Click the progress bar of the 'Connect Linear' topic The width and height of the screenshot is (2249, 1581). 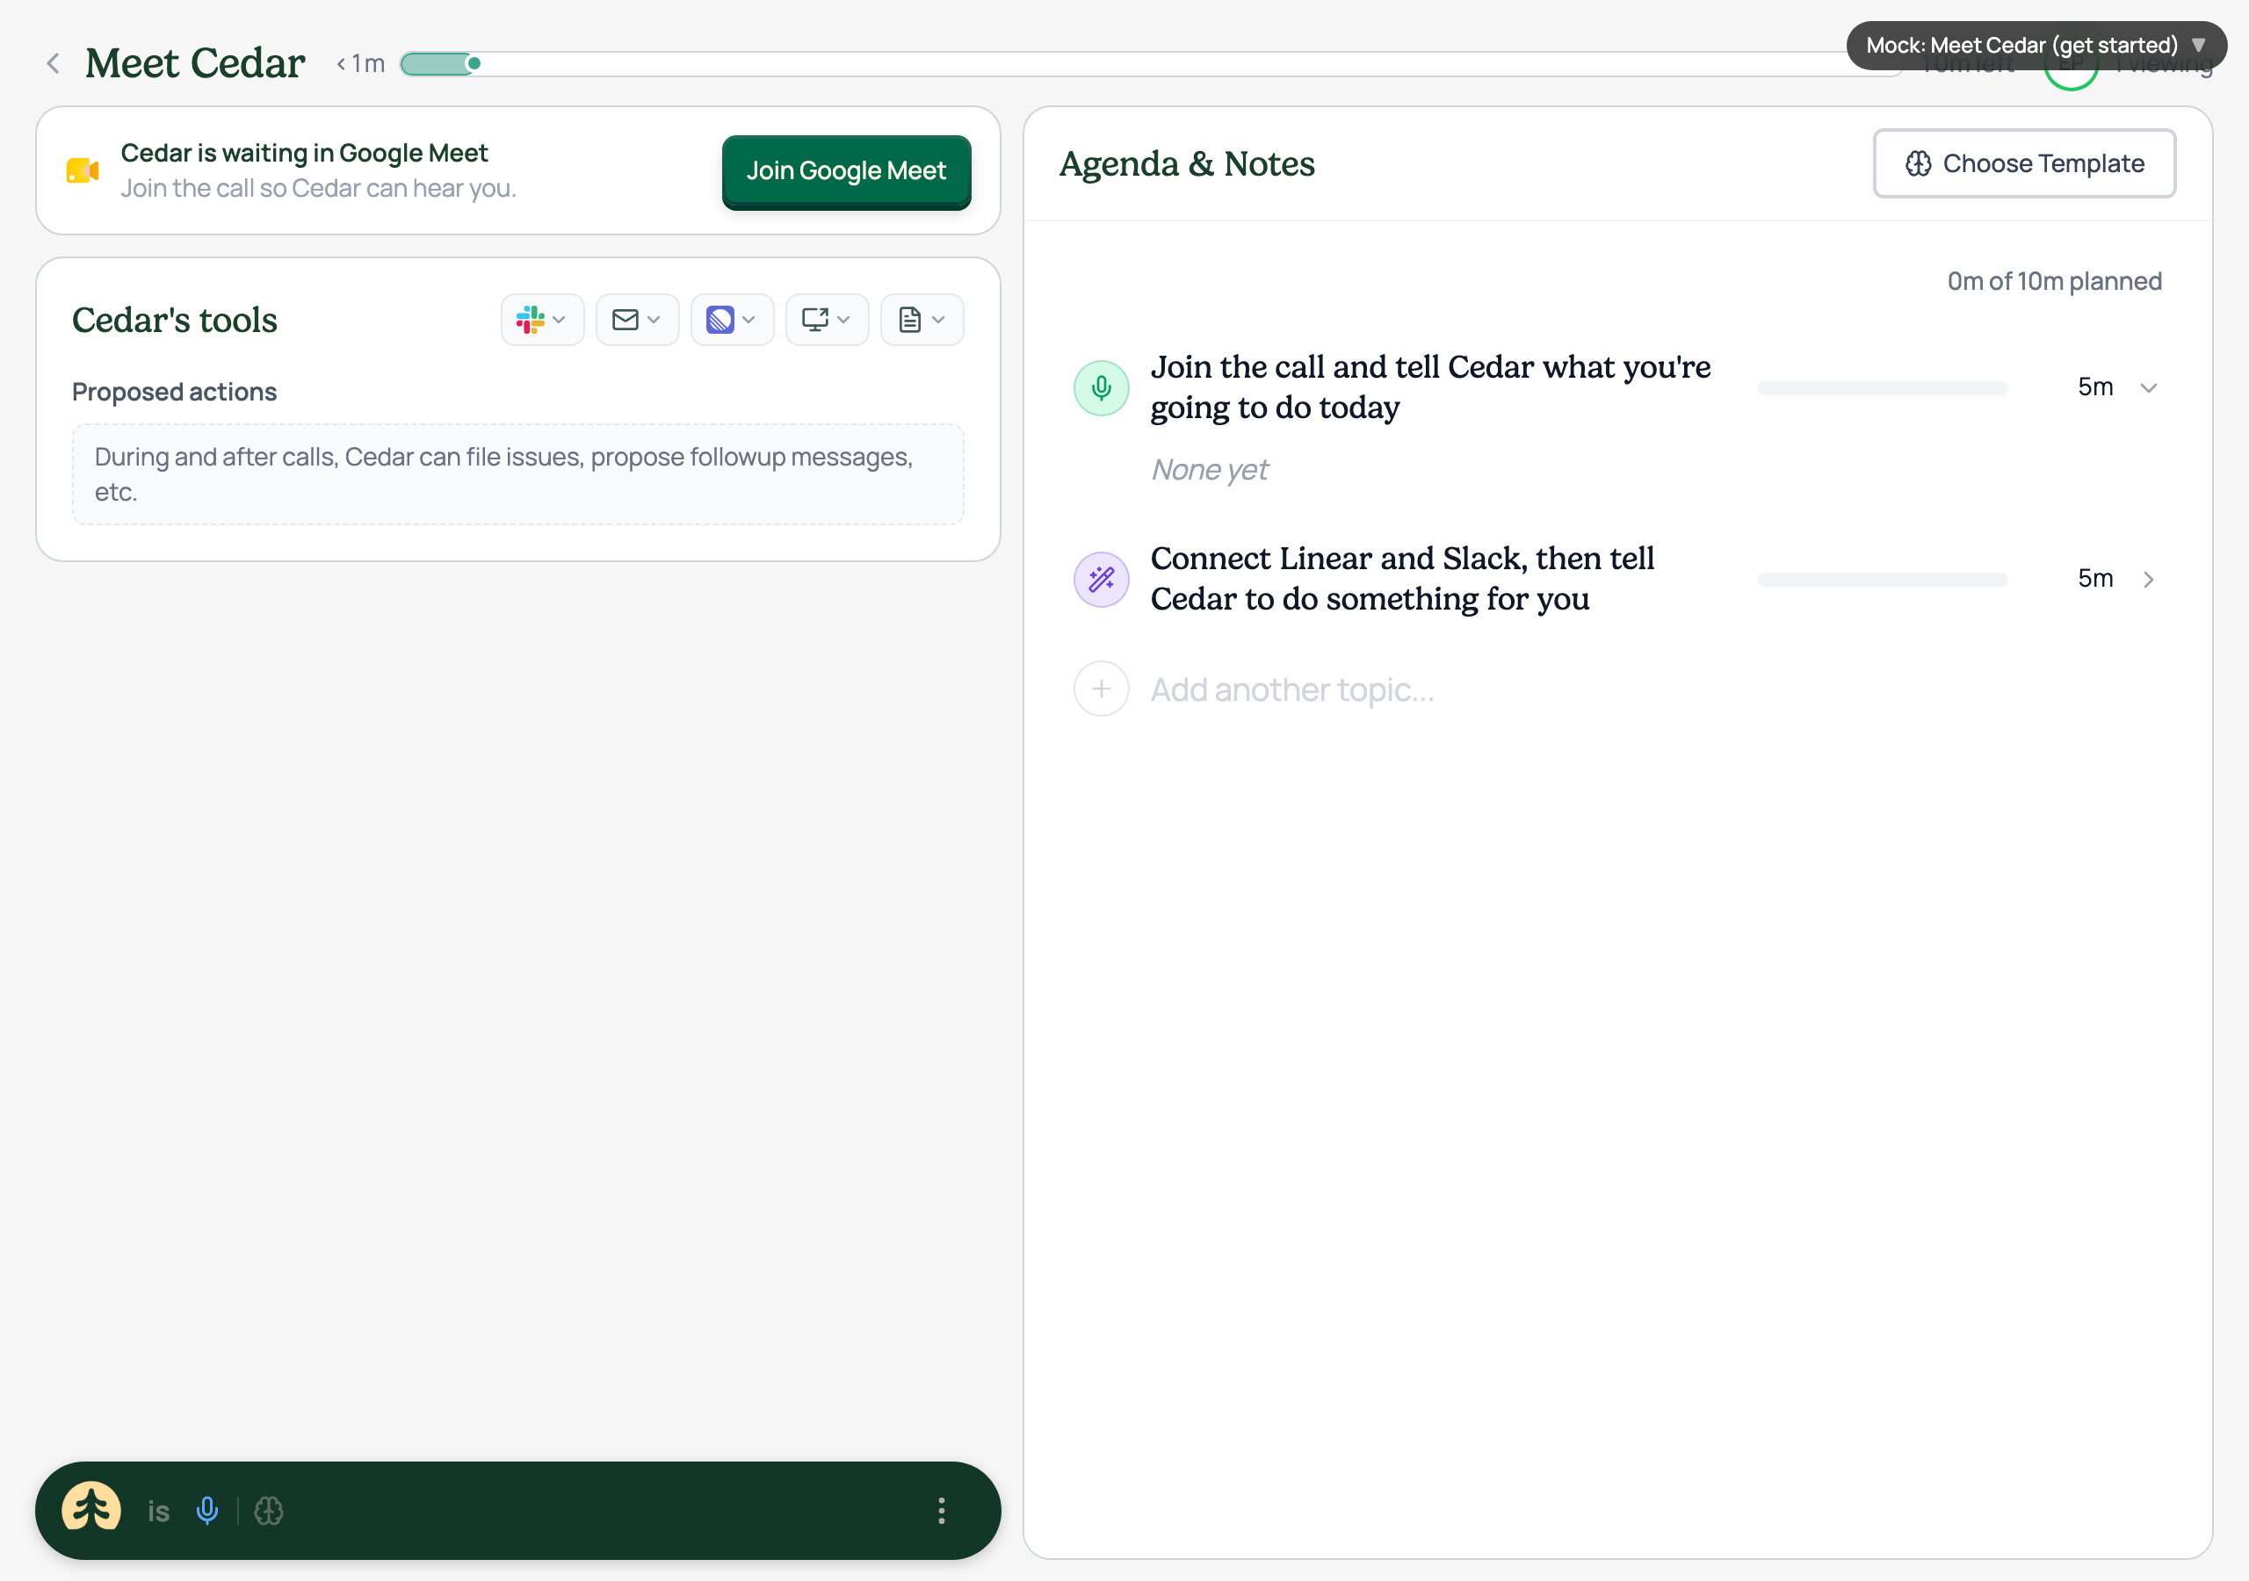(1882, 579)
